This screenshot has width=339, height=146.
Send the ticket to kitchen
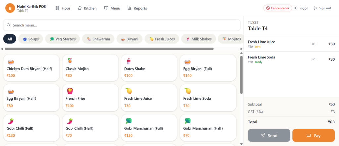coord(269,136)
